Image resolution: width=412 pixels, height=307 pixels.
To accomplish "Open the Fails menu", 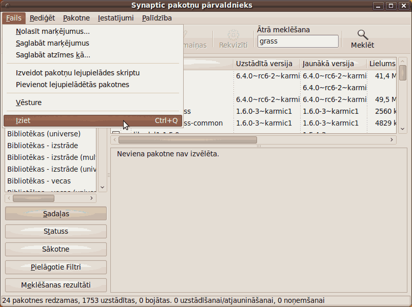I will tap(14, 18).
